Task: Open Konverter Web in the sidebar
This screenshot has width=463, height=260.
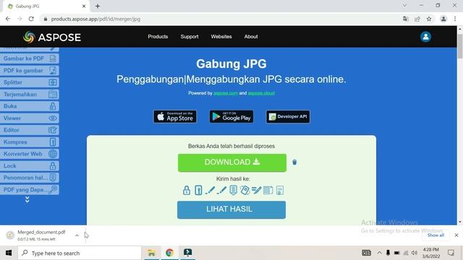Action: pyautogui.click(x=30, y=154)
